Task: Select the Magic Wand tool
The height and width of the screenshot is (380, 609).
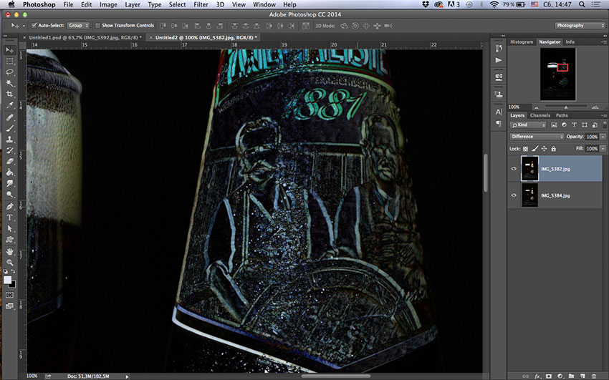Action: tap(10, 83)
